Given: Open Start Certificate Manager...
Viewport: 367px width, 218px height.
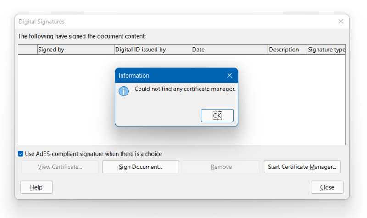Looking at the screenshot, I should (x=302, y=167).
